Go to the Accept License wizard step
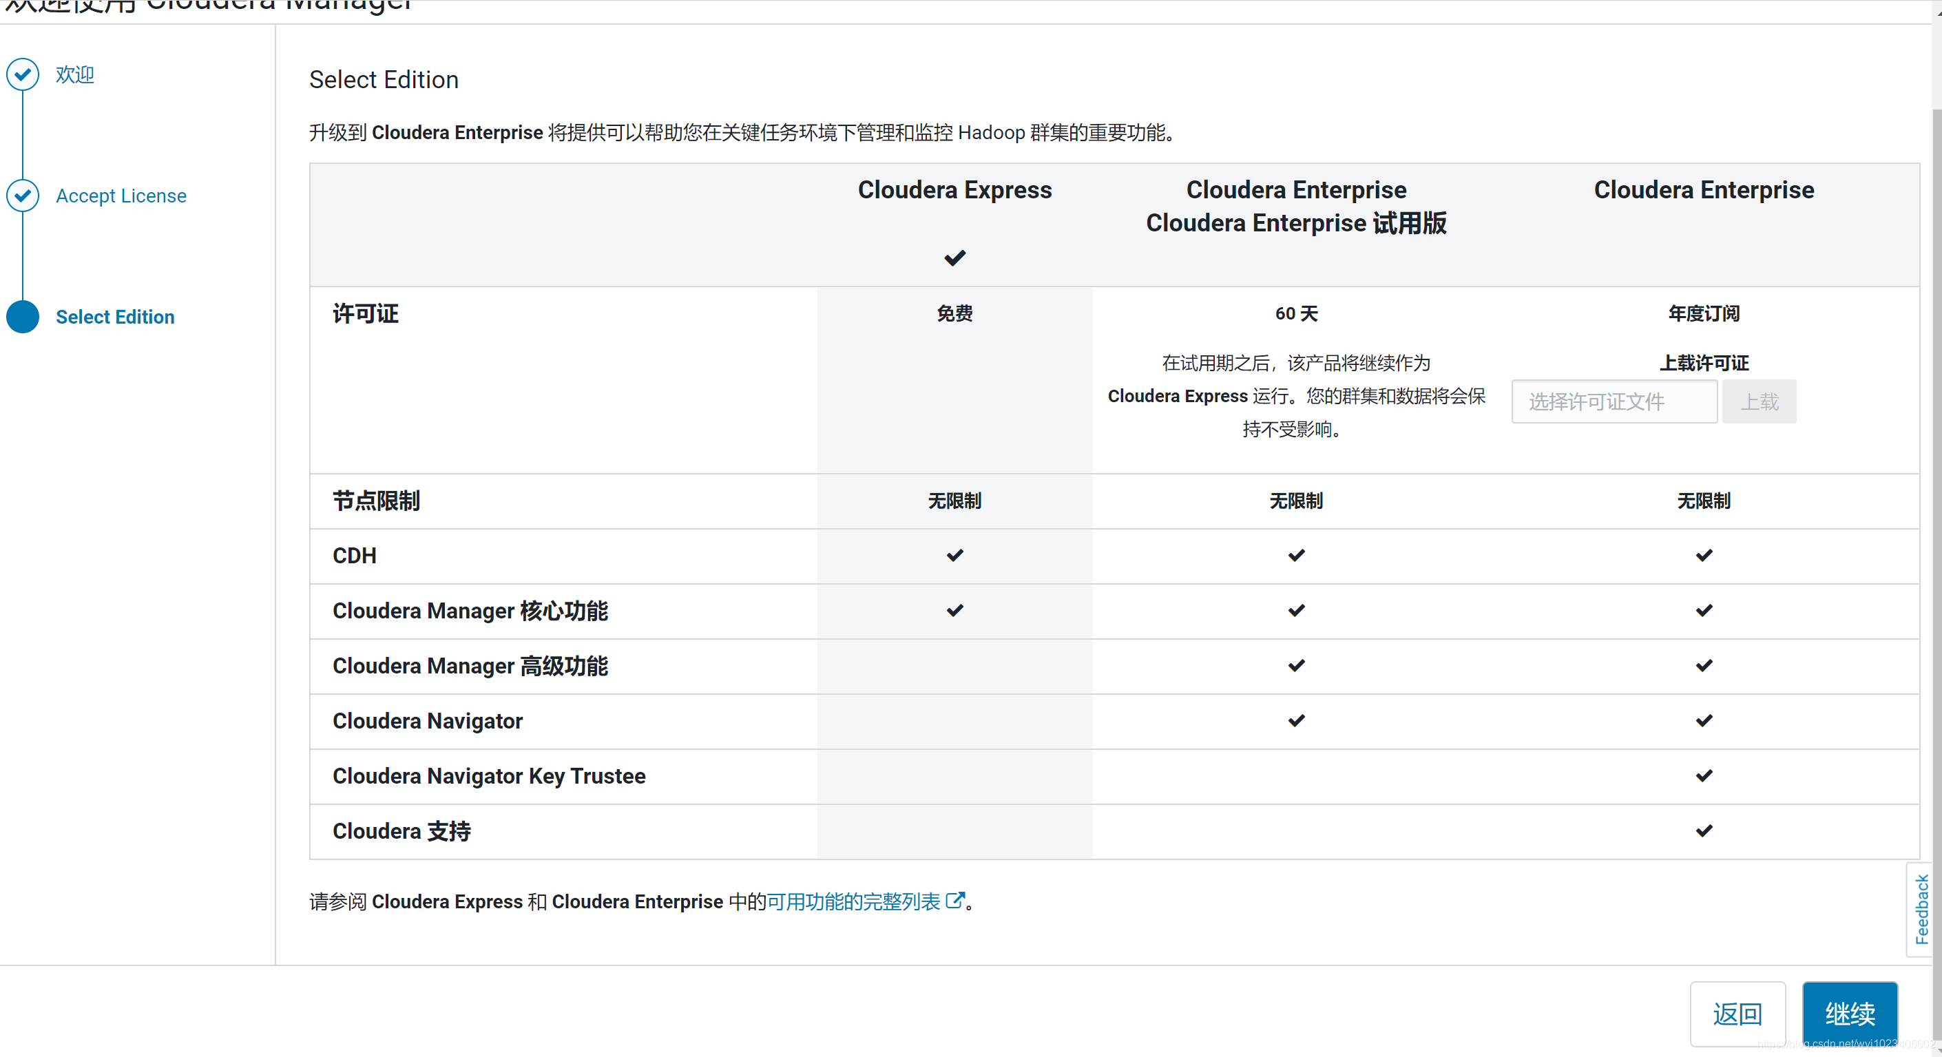The height and width of the screenshot is (1057, 1942). point(121,196)
